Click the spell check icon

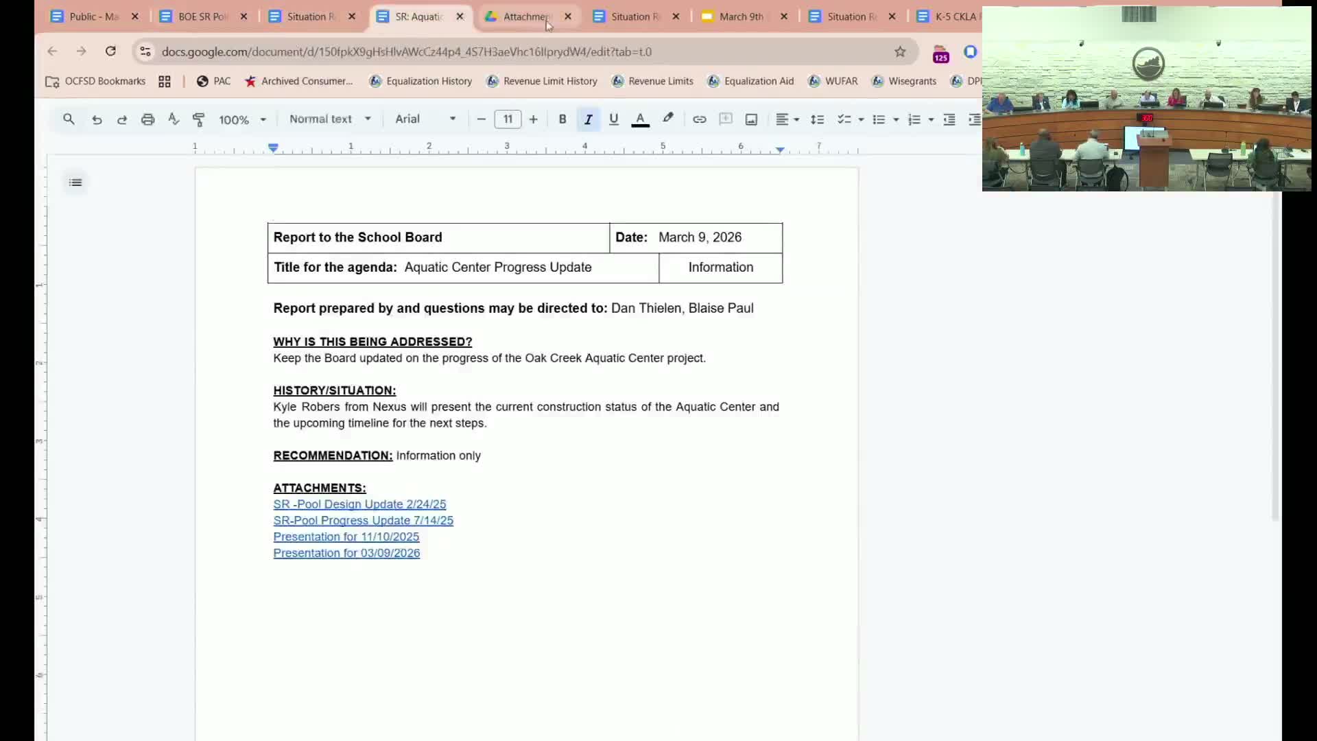click(174, 119)
